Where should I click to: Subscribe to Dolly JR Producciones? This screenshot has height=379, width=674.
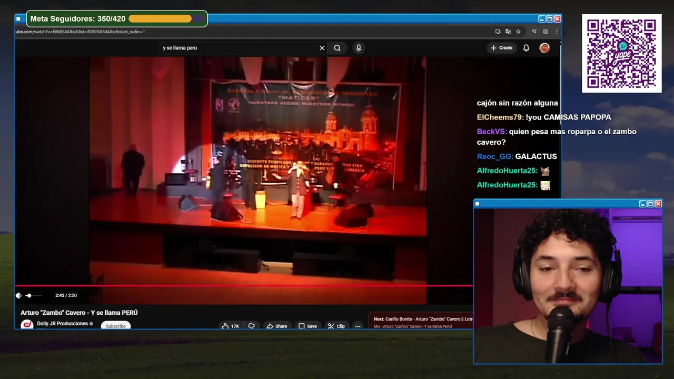point(115,326)
